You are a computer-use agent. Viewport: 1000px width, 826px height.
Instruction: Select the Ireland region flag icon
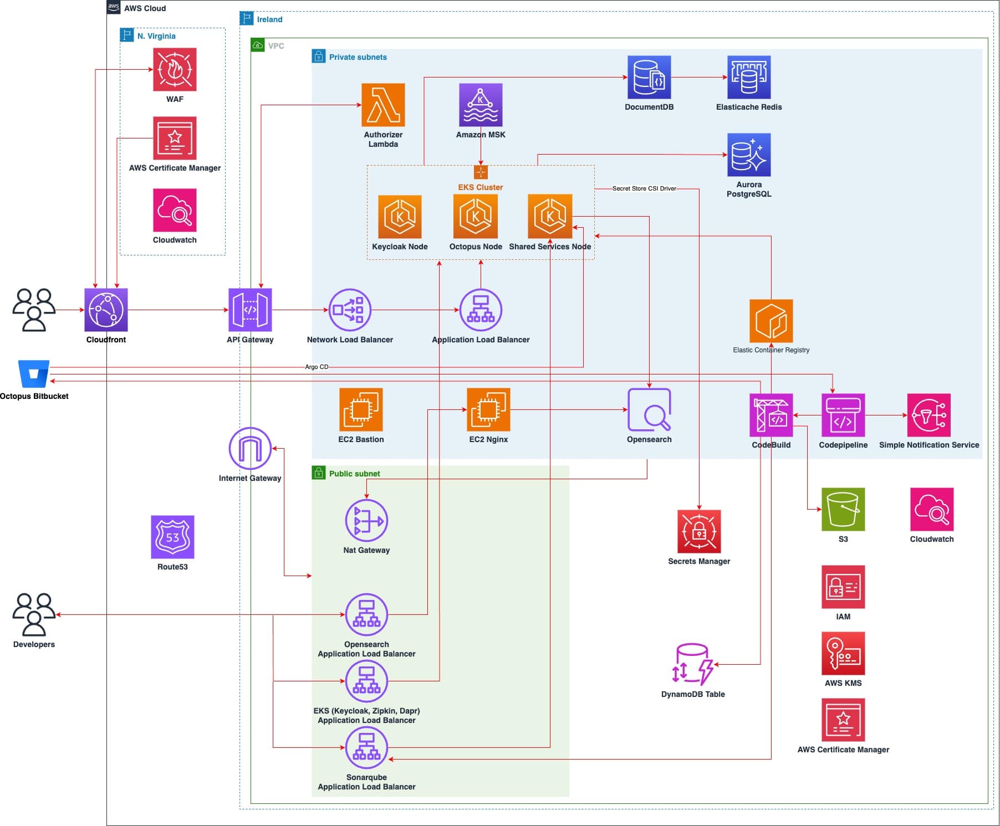[x=247, y=18]
